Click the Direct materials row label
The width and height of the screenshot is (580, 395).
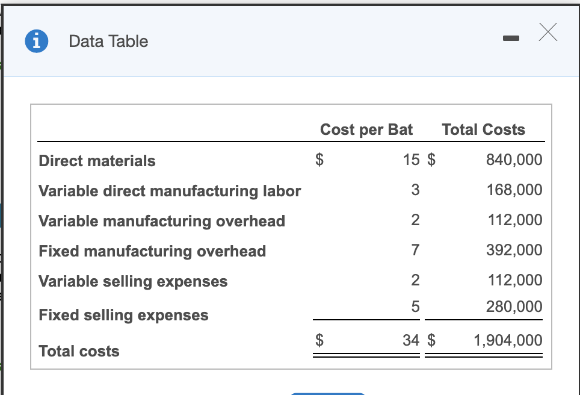pos(96,161)
